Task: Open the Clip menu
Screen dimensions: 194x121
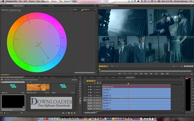Action: [38, 1]
